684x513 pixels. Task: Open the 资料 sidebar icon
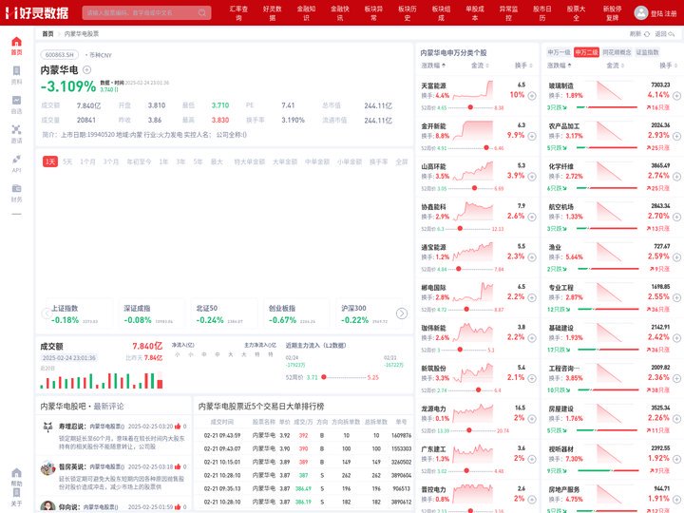[x=16, y=70]
